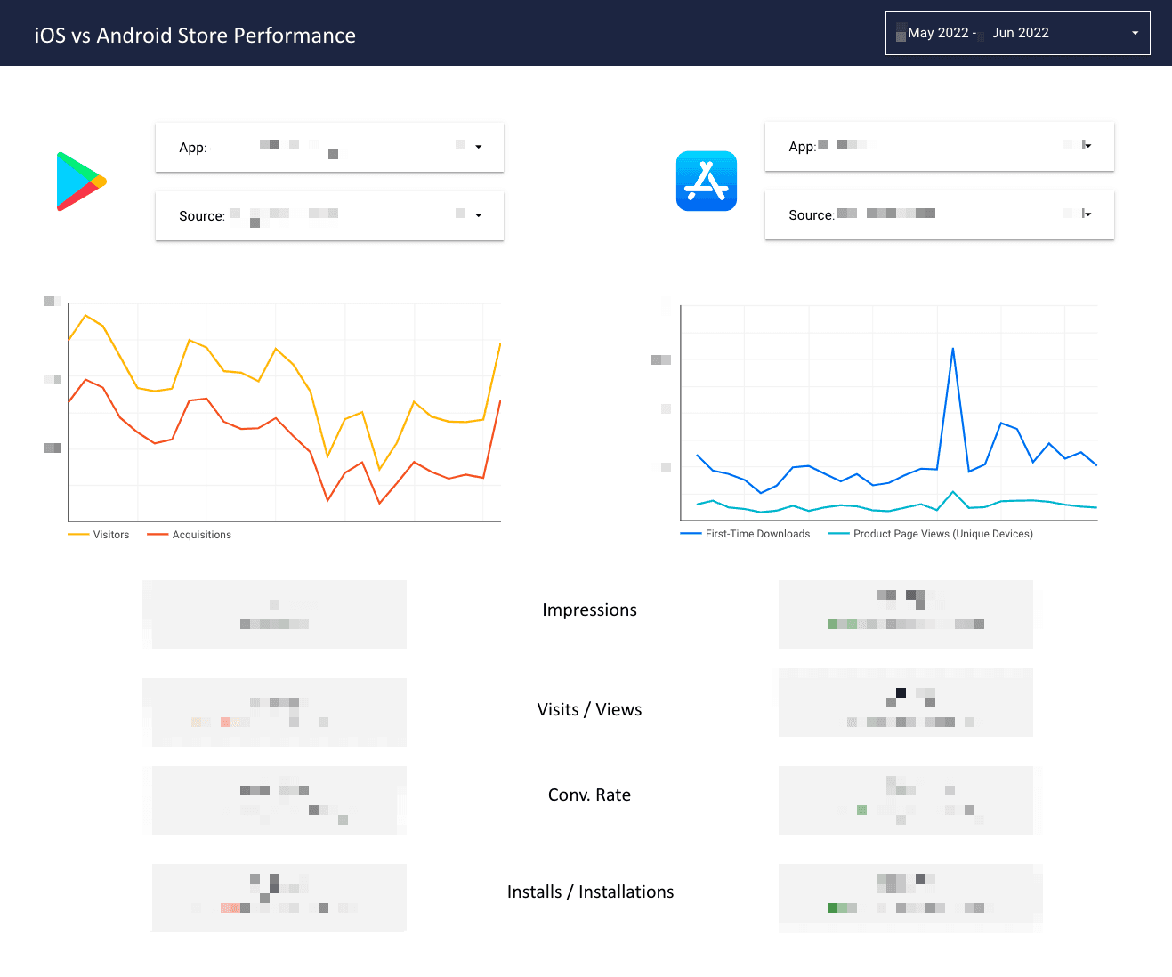Click the Android Visits / Views scorecard

click(274, 712)
